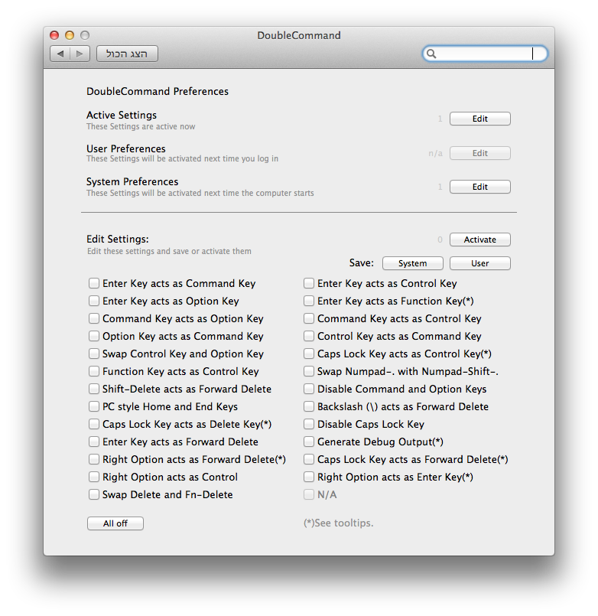Enable Swap Control Key and Option Key

coord(94,354)
